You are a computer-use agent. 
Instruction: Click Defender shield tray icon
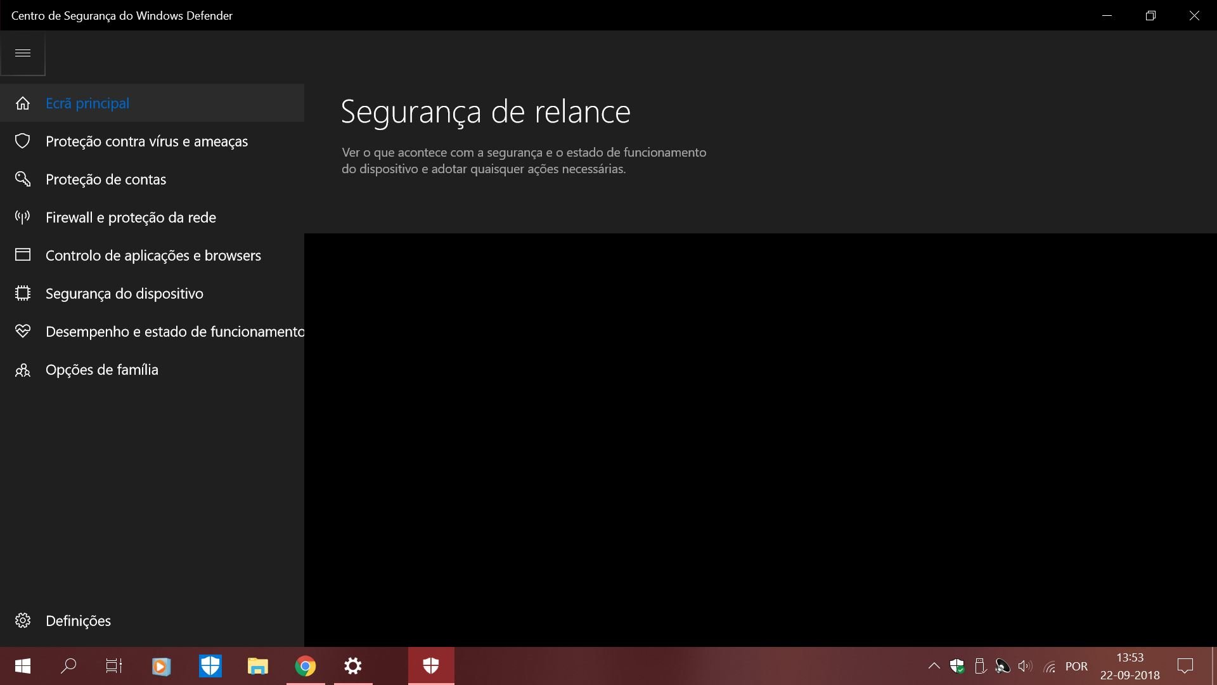(x=957, y=666)
